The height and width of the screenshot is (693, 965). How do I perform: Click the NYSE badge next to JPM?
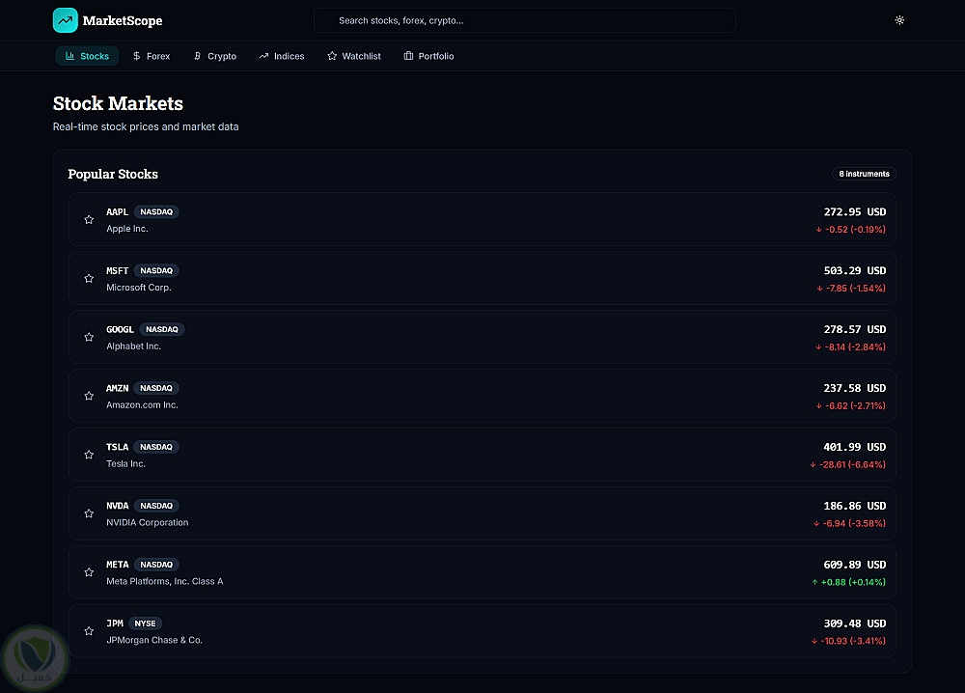[146, 624]
